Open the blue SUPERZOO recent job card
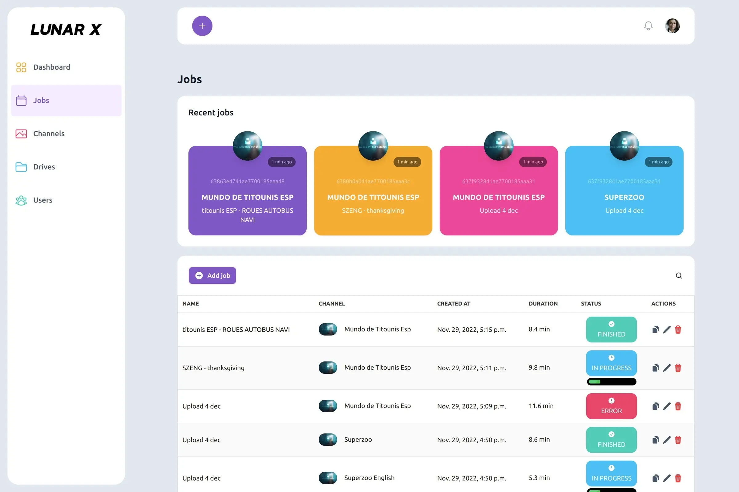The width and height of the screenshot is (739, 492). point(624,190)
